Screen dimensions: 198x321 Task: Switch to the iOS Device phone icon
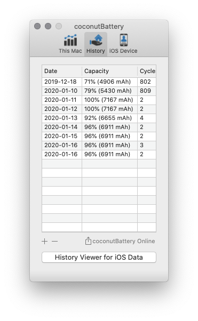124,40
